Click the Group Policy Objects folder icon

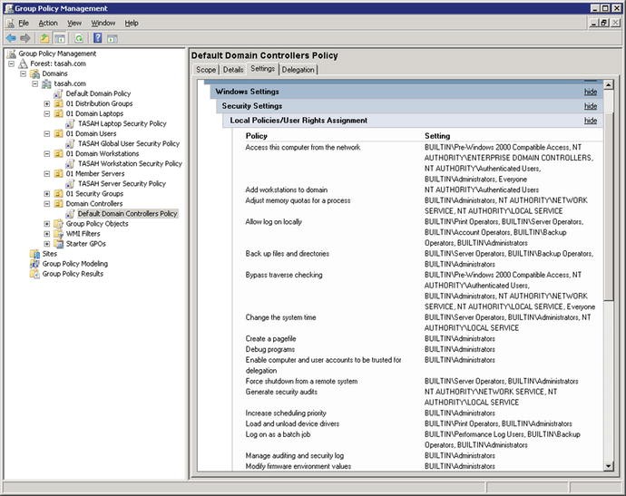(58, 223)
